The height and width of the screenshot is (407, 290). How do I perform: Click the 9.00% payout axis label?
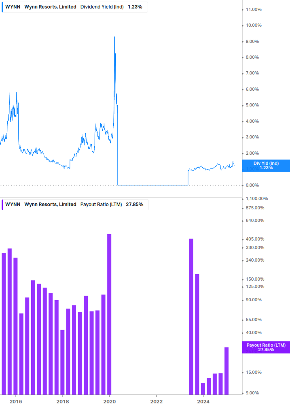252,393
